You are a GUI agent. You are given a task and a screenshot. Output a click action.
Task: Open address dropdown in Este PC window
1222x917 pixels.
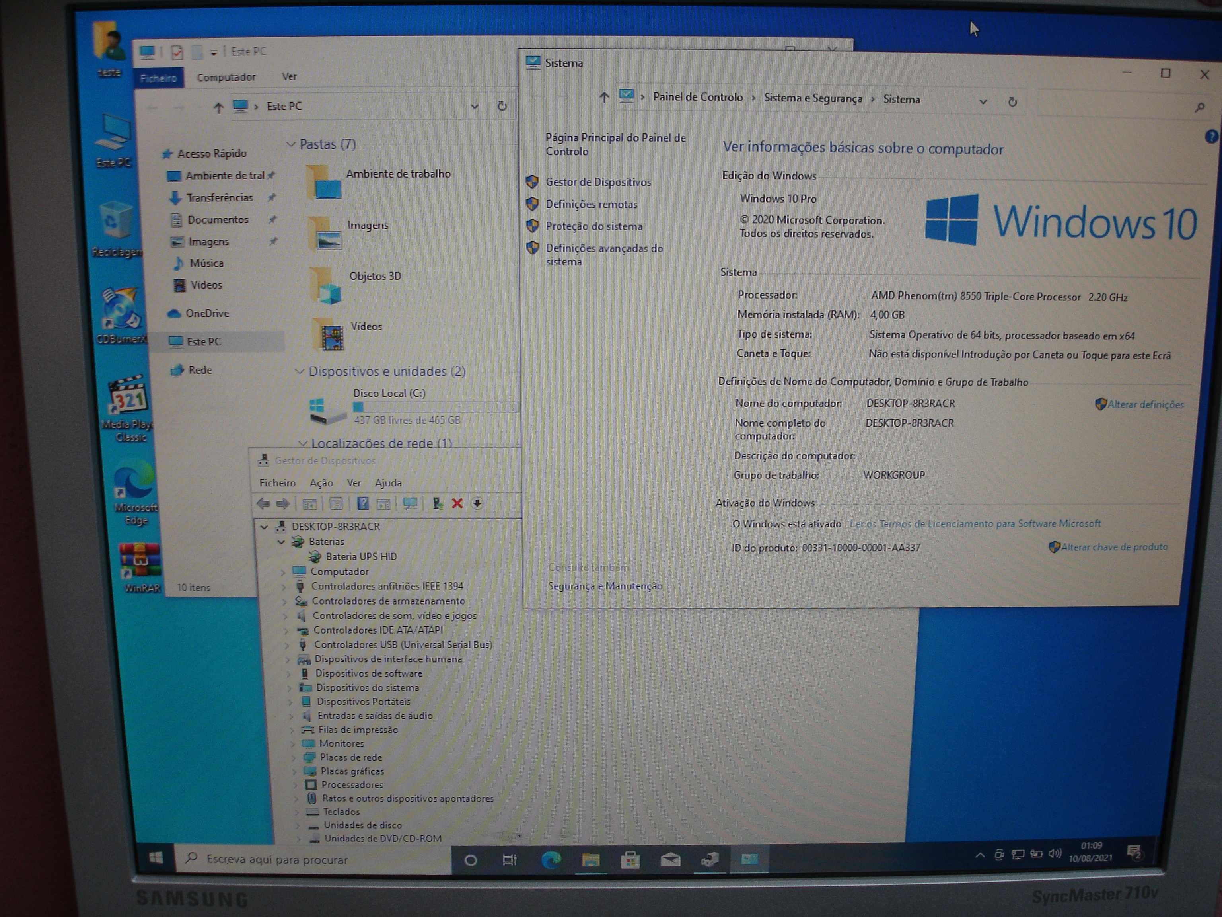pos(474,106)
